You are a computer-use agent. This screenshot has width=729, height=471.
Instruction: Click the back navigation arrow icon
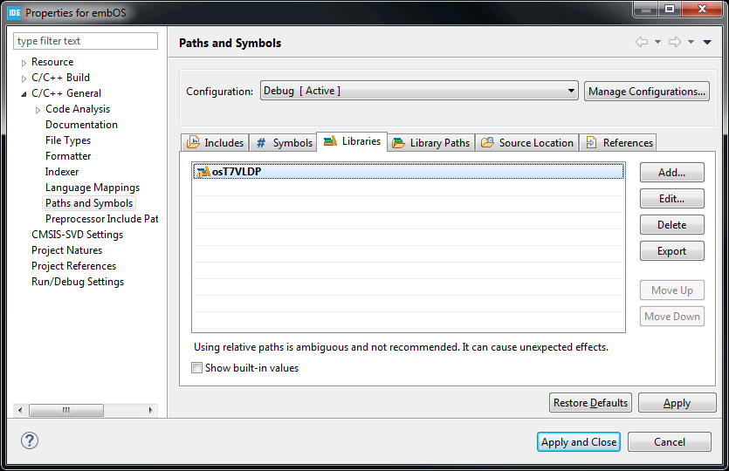tap(642, 43)
